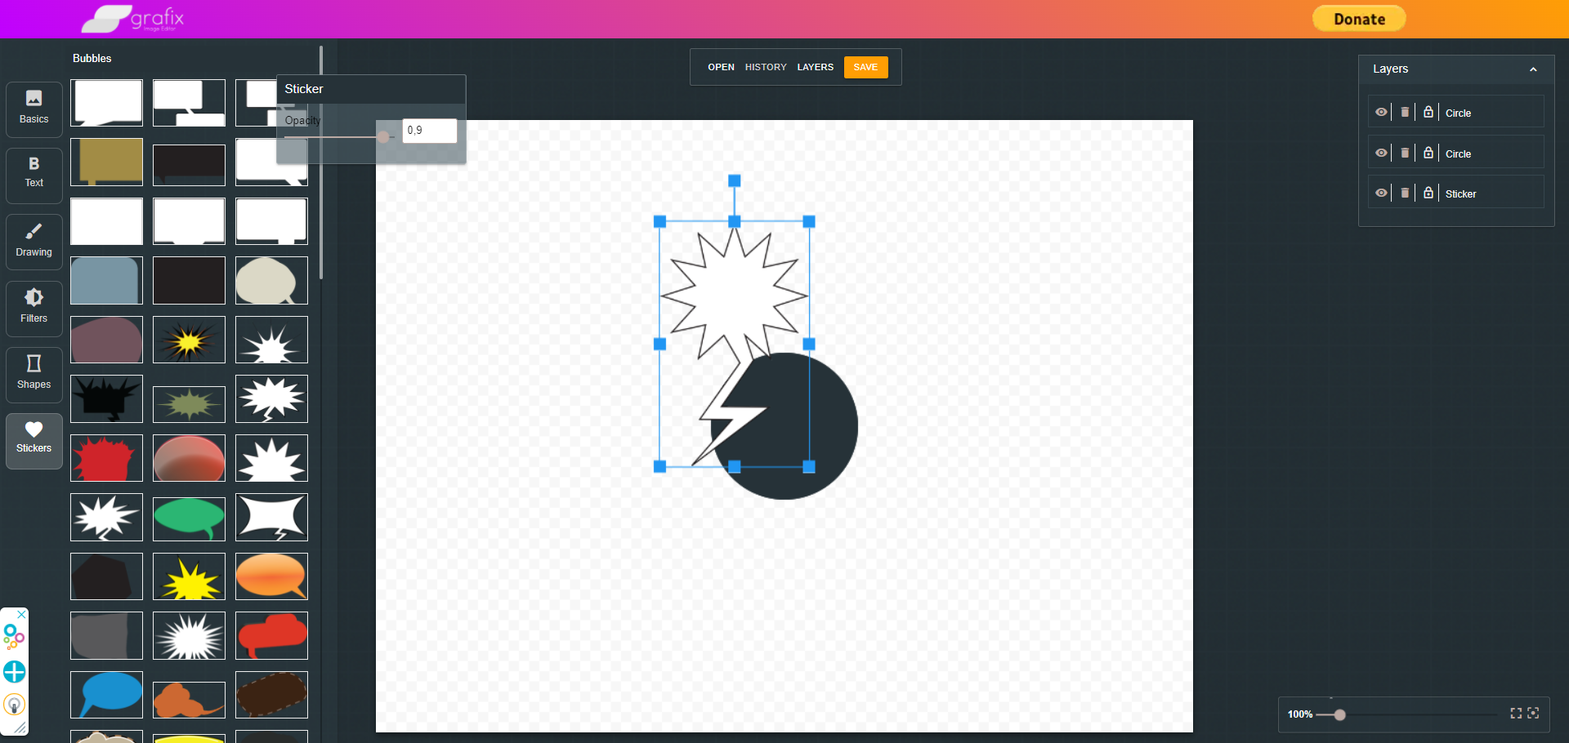The image size is (1569, 743).
Task: Click the fit-to-screen zoom icon
Action: click(x=1516, y=714)
